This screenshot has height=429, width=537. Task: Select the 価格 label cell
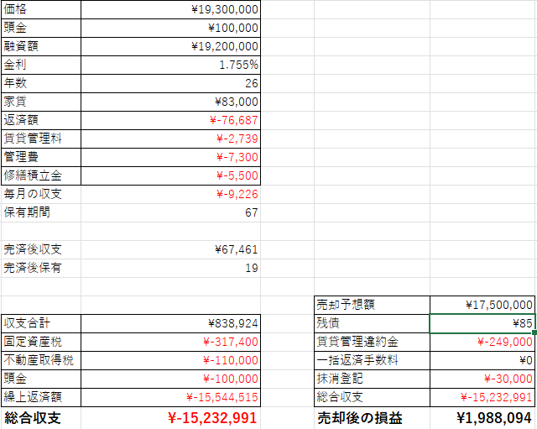(x=41, y=9)
